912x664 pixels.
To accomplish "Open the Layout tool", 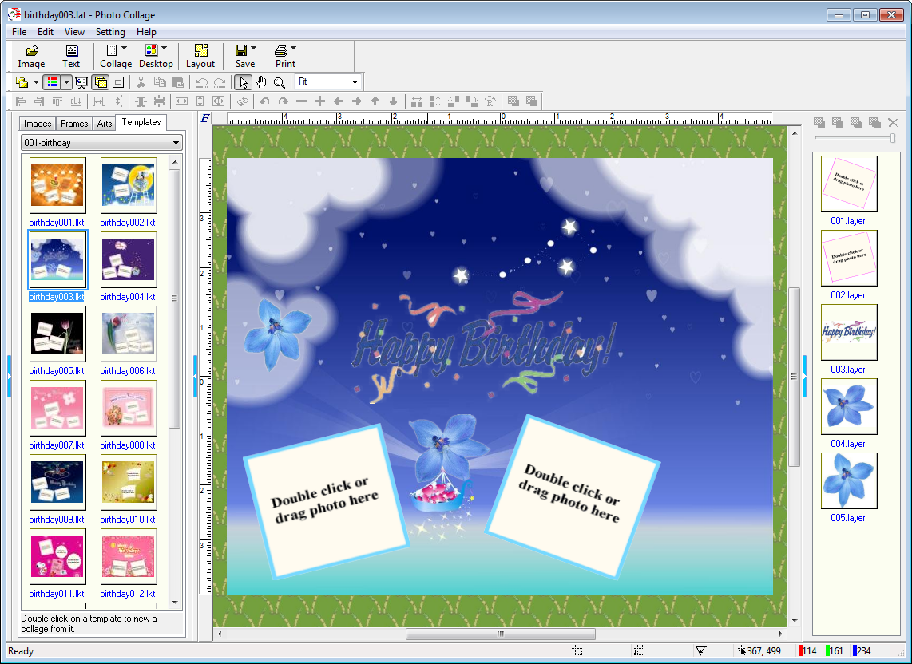I will tap(200, 56).
